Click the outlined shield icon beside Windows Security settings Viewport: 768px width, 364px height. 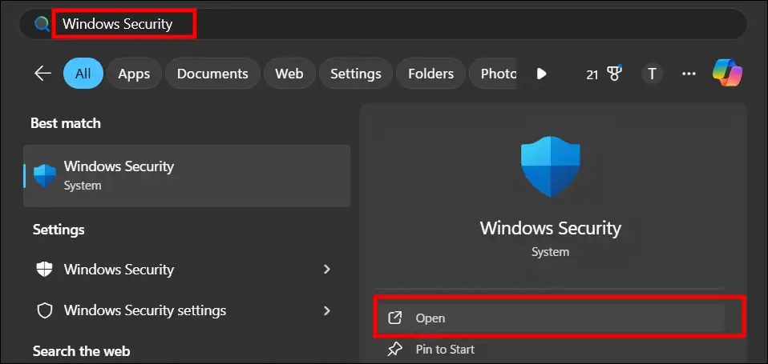tap(45, 310)
